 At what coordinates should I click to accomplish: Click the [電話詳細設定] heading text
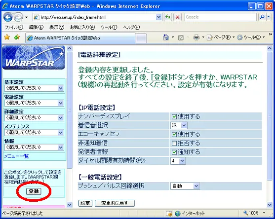coord(99,55)
